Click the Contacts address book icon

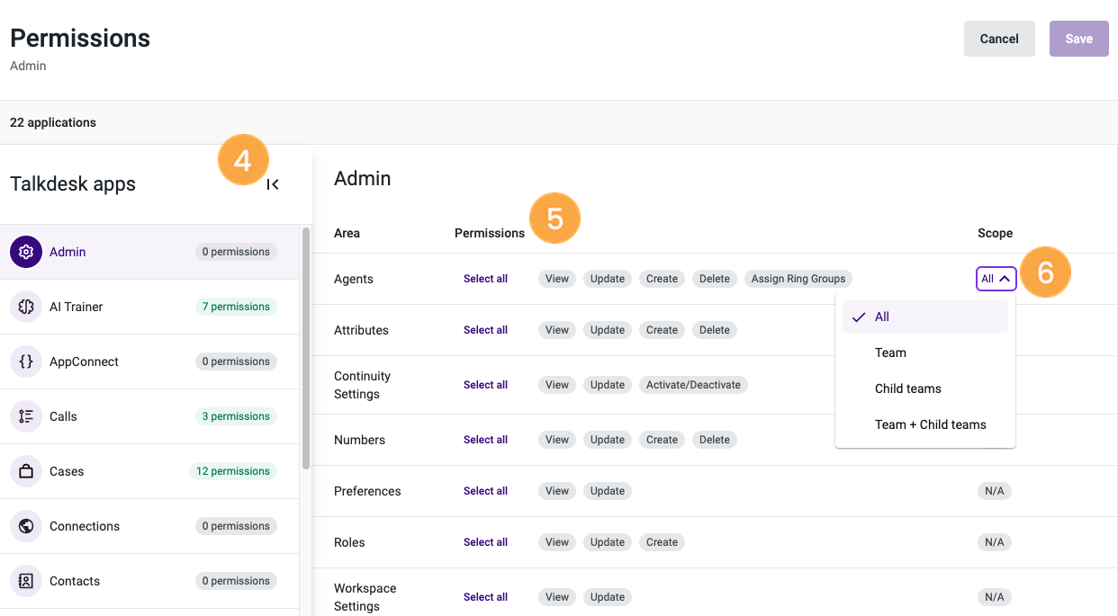coord(26,581)
